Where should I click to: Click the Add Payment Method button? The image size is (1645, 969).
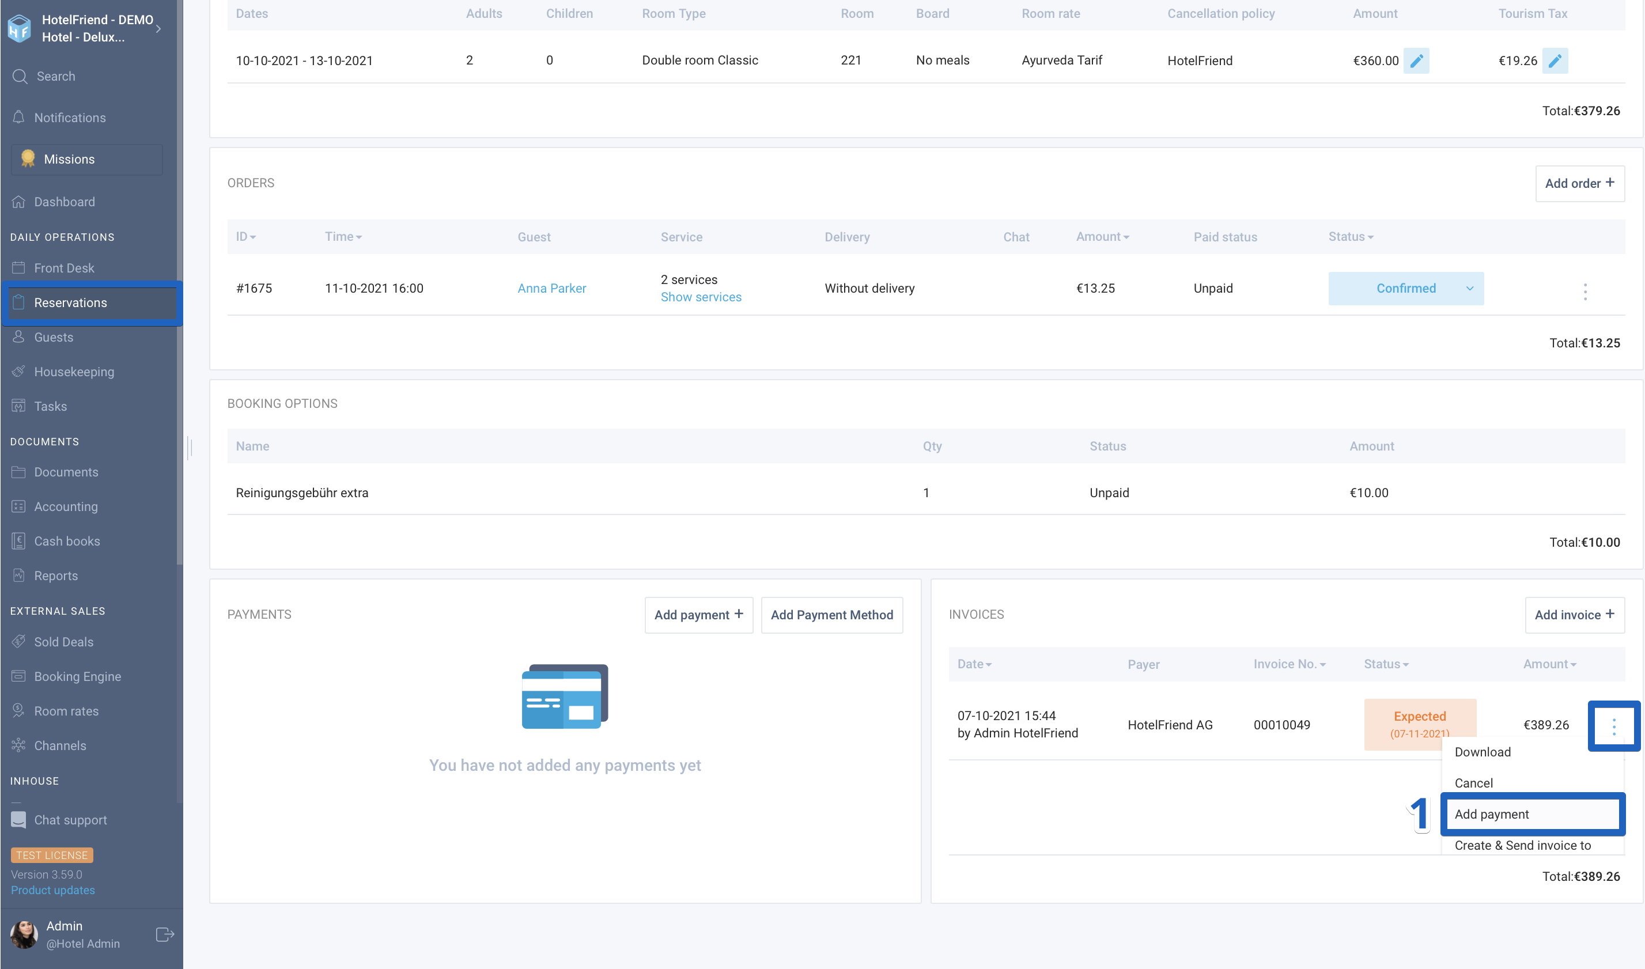(x=831, y=615)
